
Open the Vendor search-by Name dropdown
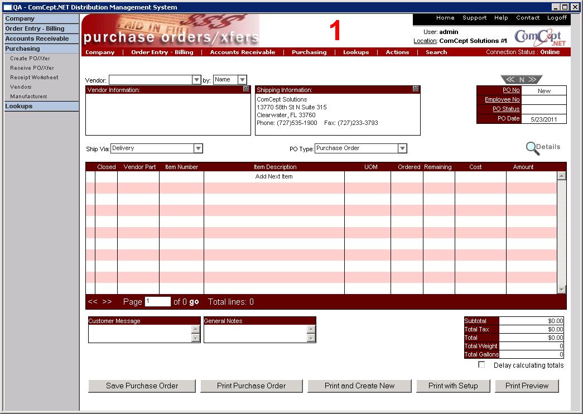[x=242, y=80]
